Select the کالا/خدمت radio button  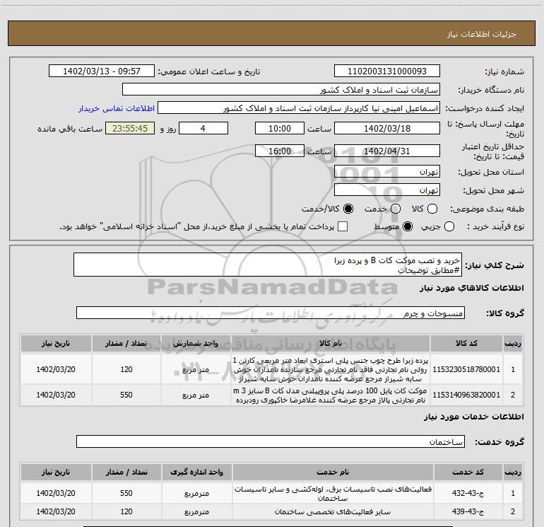[x=348, y=209]
